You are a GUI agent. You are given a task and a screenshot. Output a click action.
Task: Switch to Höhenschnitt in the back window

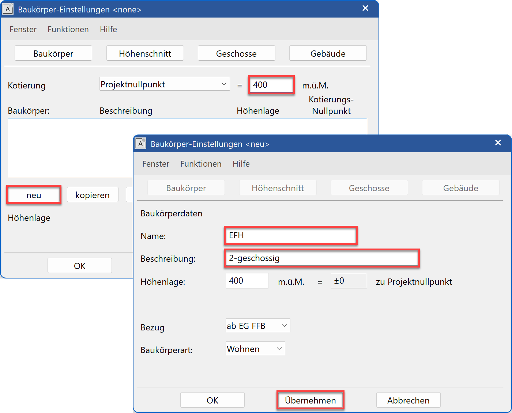tap(145, 53)
